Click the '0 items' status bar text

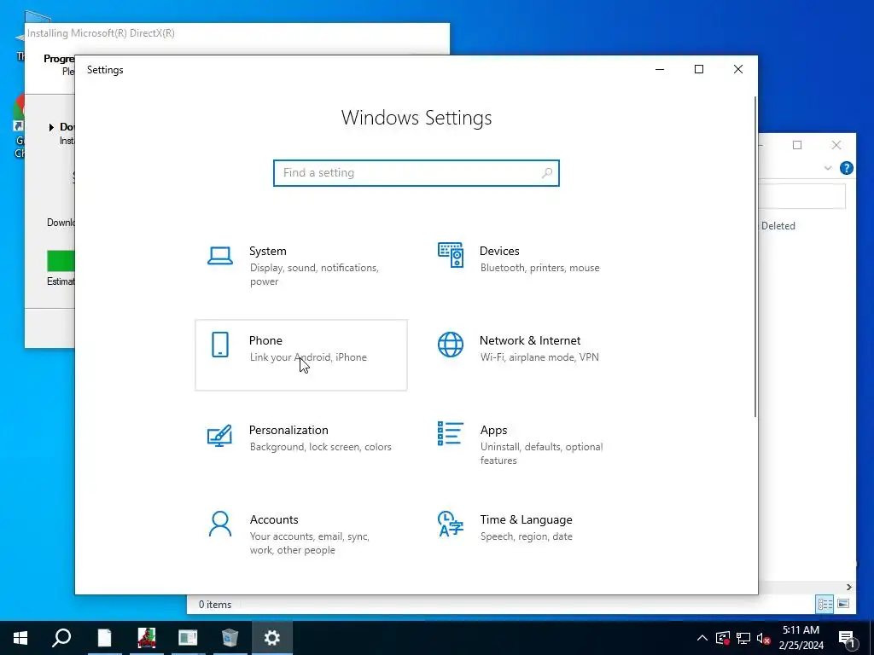point(215,605)
